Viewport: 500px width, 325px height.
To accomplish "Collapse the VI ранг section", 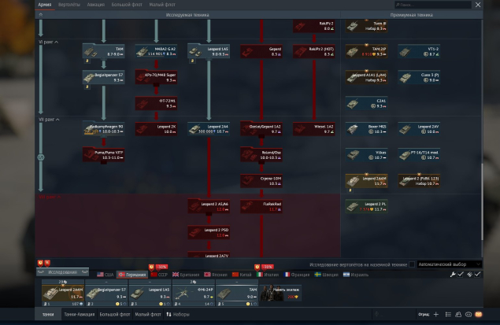I will pyautogui.click(x=49, y=42).
